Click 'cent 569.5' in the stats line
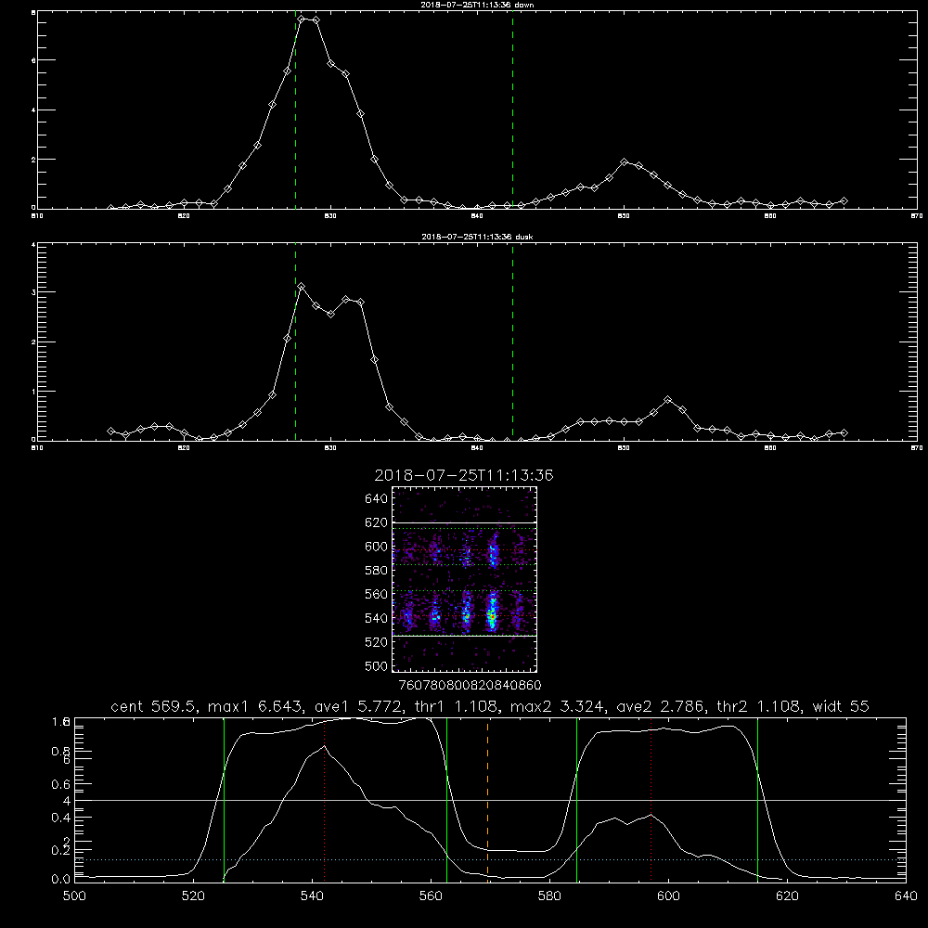Image resolution: width=928 pixels, height=928 pixels. (154, 706)
